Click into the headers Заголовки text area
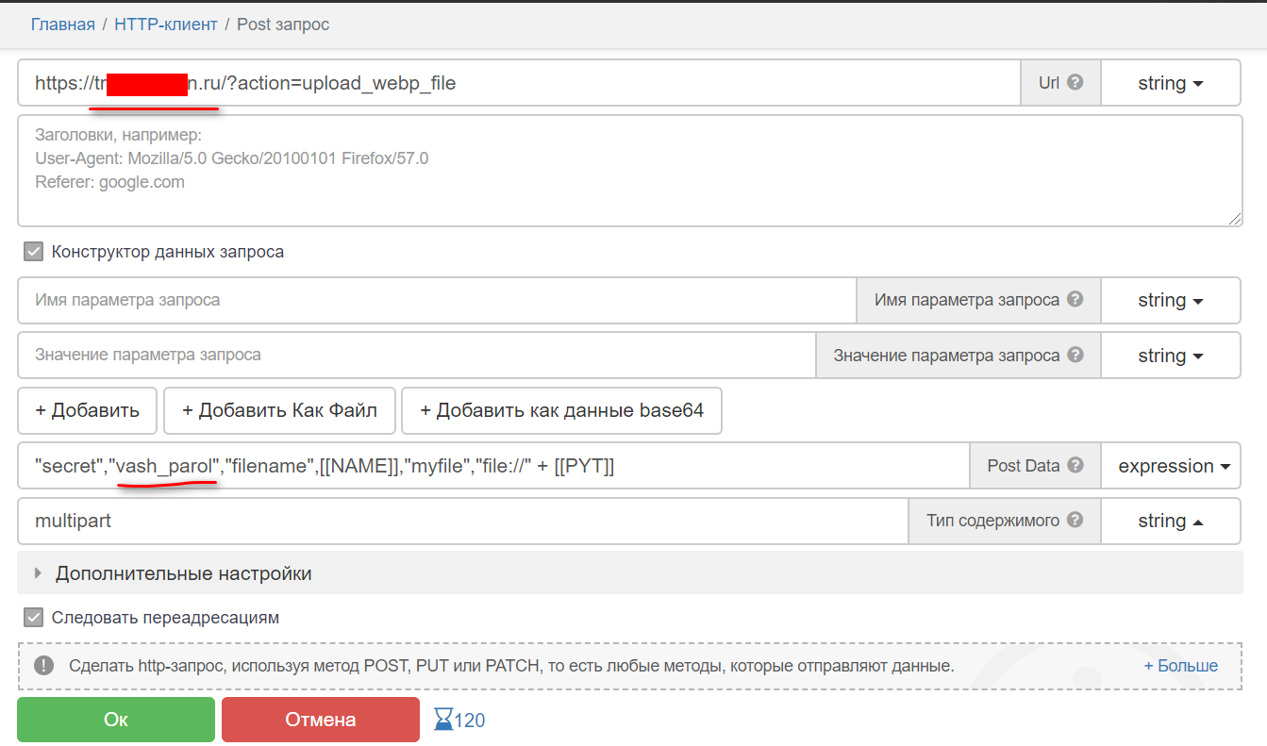The height and width of the screenshot is (746, 1267). (x=629, y=171)
